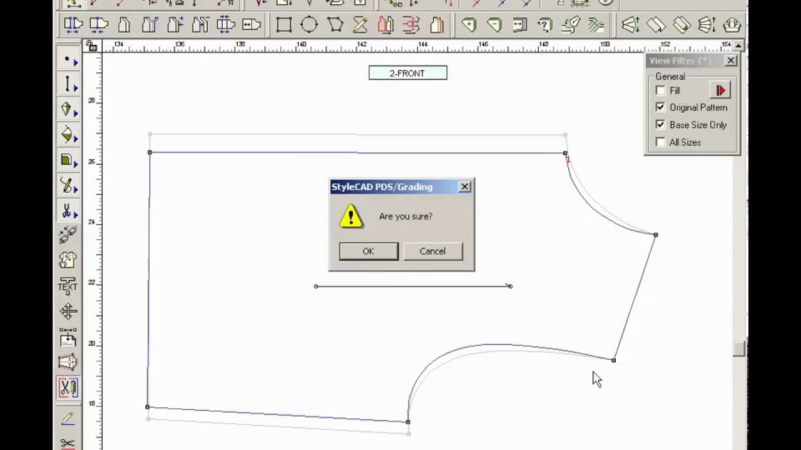Select the TEXT tool in left toolbar

coord(68,286)
